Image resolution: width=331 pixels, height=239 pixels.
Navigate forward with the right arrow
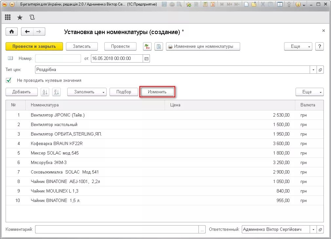tap(39, 32)
